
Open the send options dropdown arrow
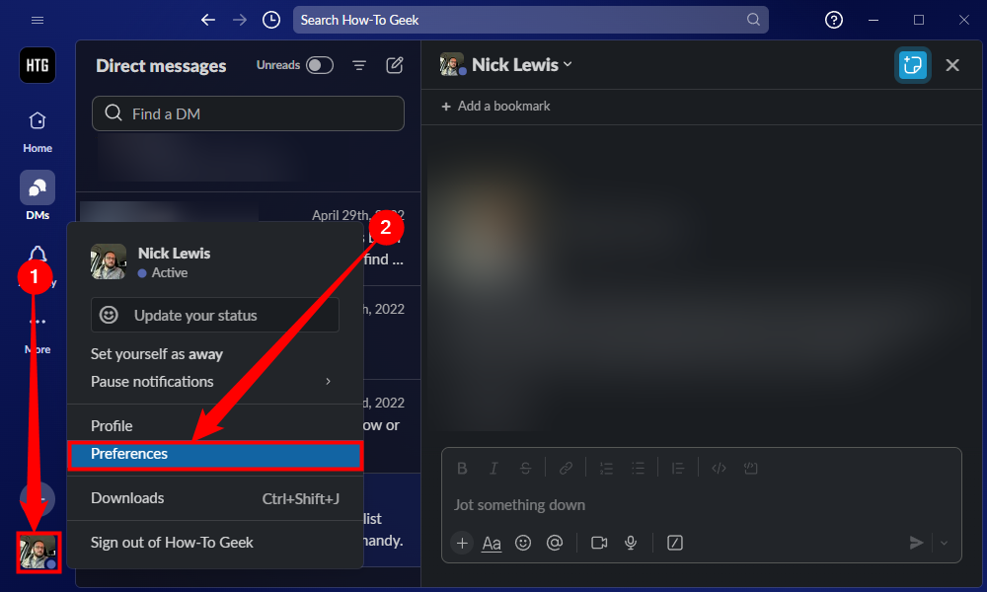(x=944, y=543)
